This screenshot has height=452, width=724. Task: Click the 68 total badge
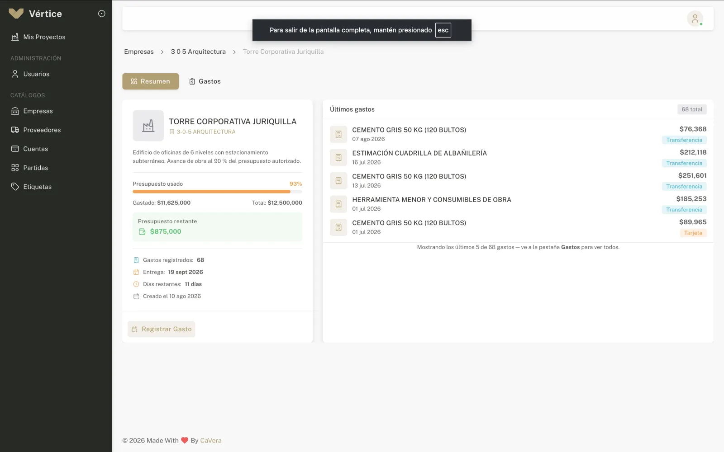pyautogui.click(x=692, y=109)
